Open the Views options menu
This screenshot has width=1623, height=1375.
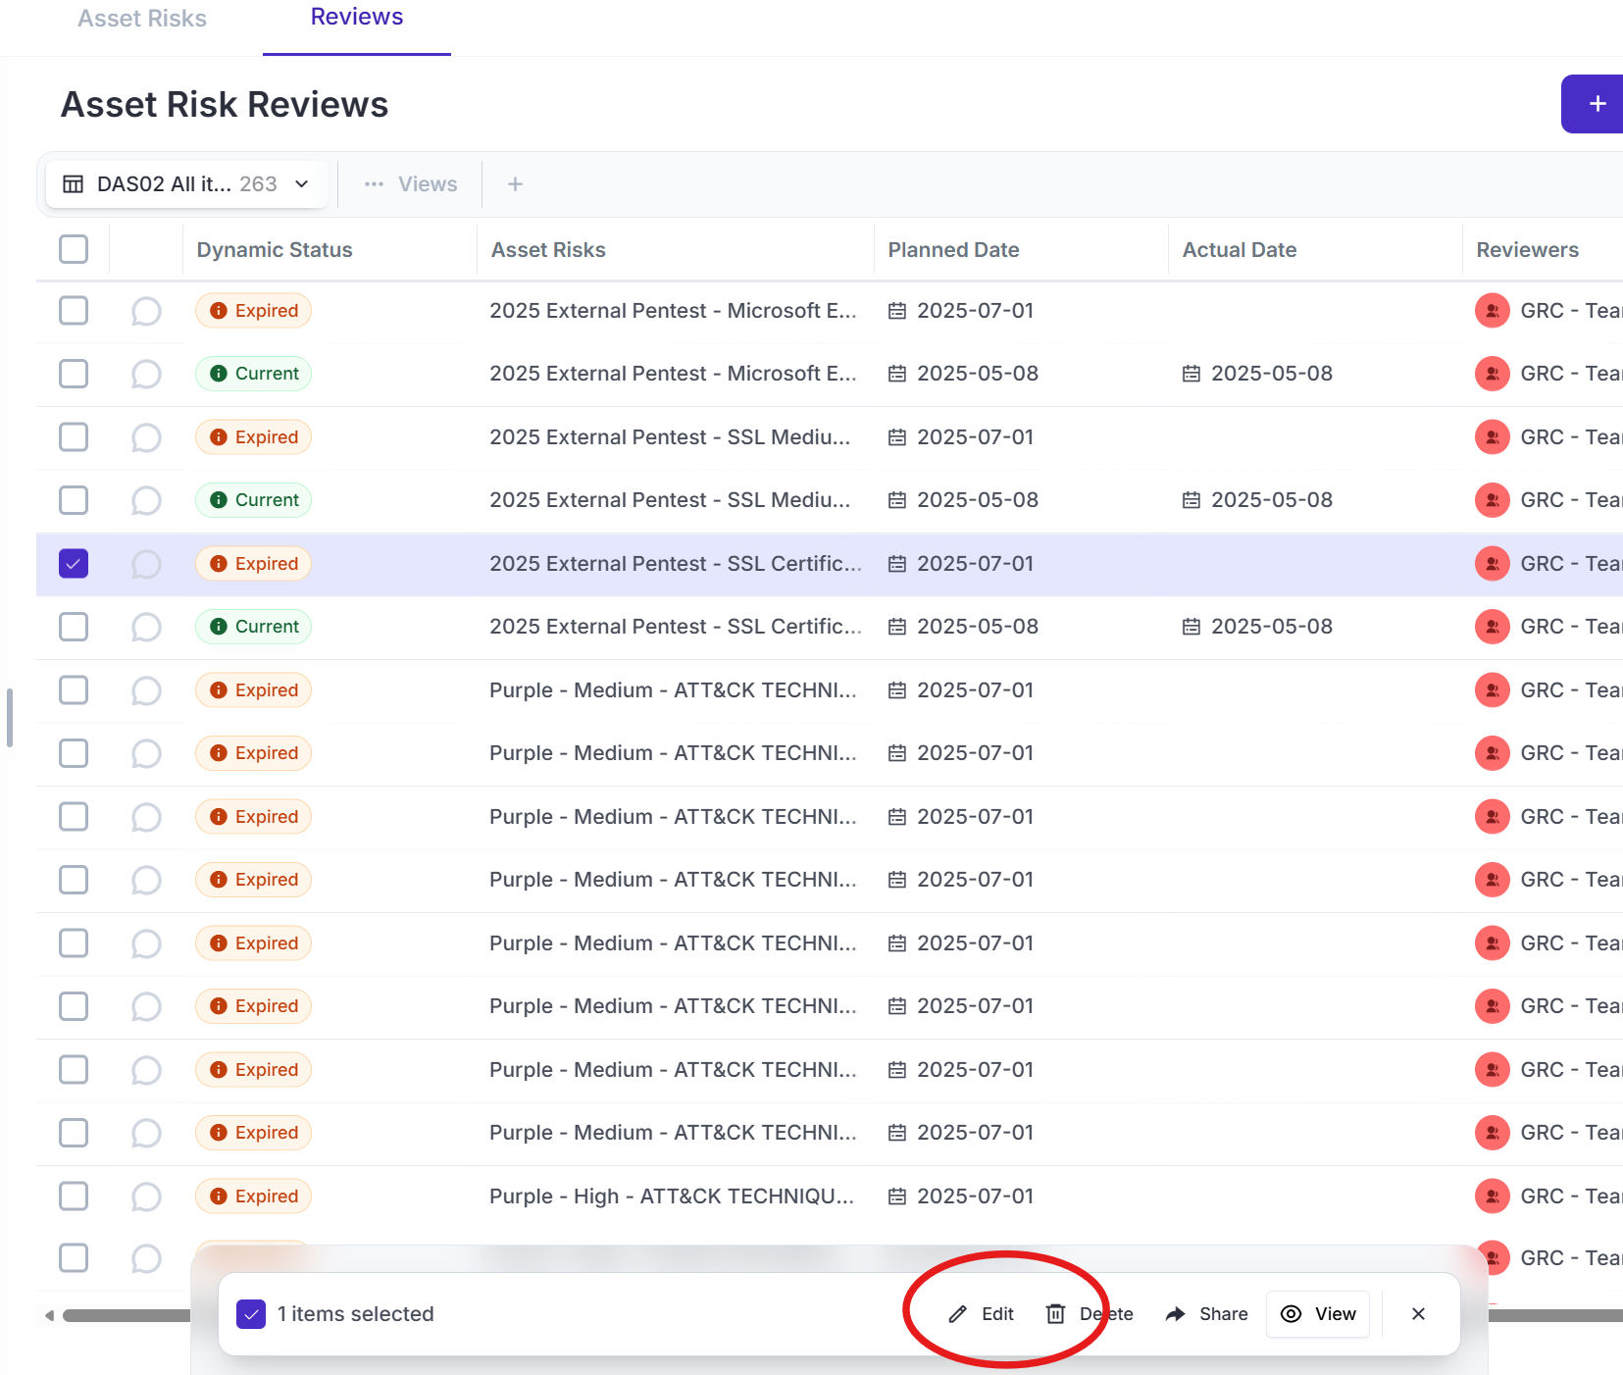click(411, 184)
